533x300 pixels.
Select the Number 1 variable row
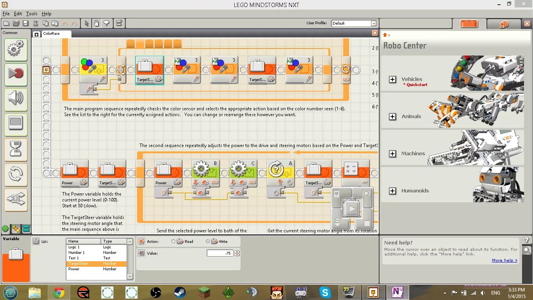(x=96, y=253)
